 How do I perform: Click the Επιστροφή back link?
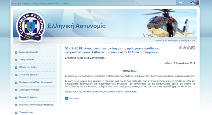pos(74,98)
